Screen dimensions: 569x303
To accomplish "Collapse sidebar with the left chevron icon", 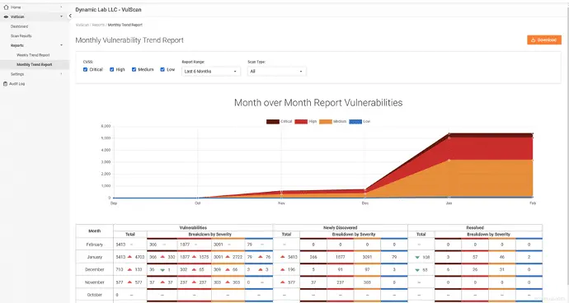I will [x=70, y=16].
